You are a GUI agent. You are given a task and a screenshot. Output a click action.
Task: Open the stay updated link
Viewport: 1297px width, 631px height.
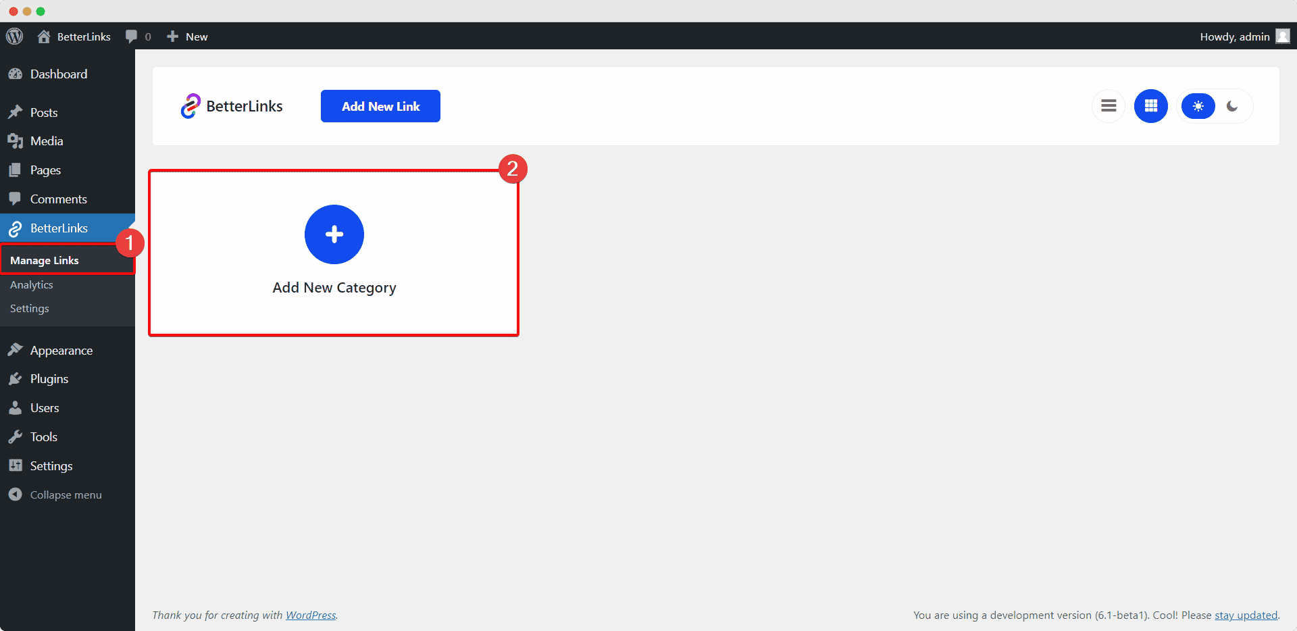(1246, 615)
